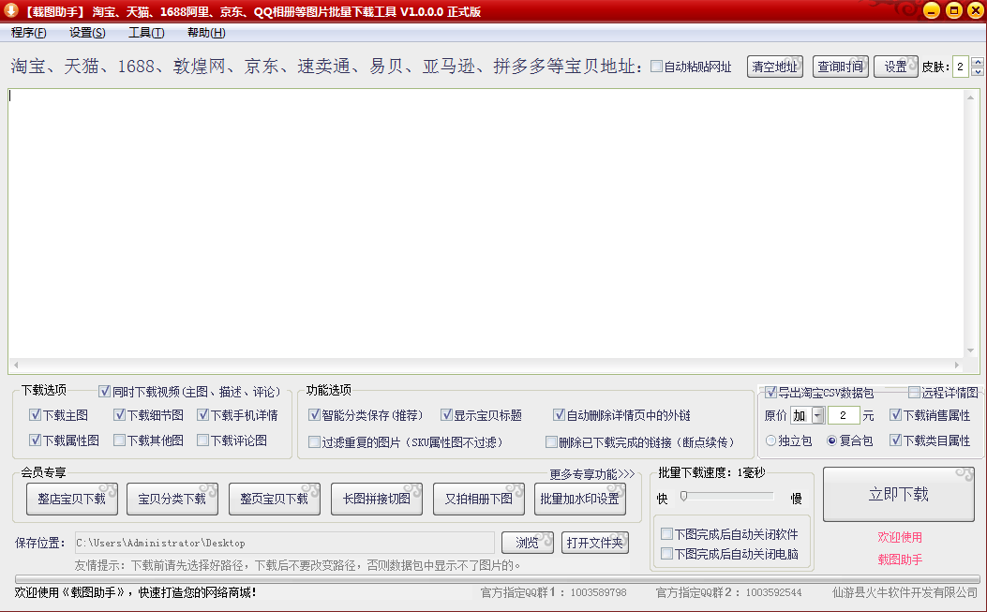Screen dimensions: 987x612
Task: Open 批量加水印设置 watermark settings
Action: coord(581,499)
